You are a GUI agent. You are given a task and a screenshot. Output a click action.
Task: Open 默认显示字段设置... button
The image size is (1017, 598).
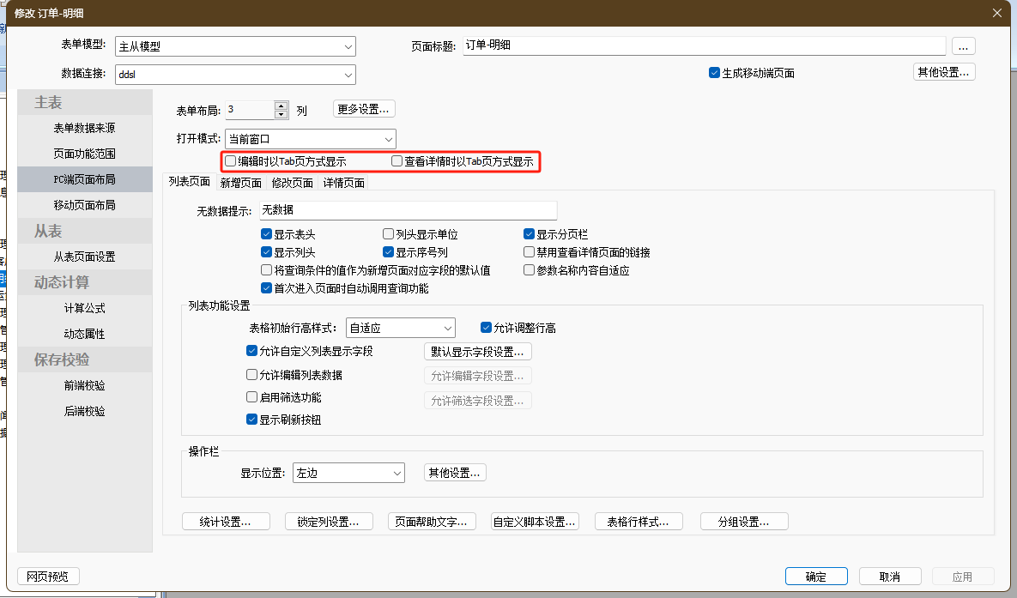click(x=478, y=351)
